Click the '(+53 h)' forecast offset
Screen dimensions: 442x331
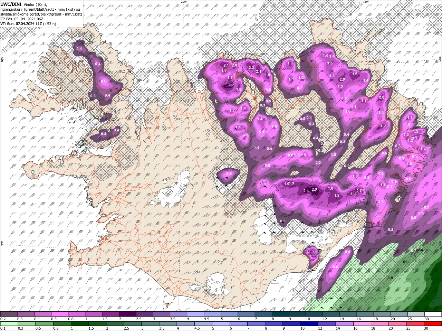point(50,24)
